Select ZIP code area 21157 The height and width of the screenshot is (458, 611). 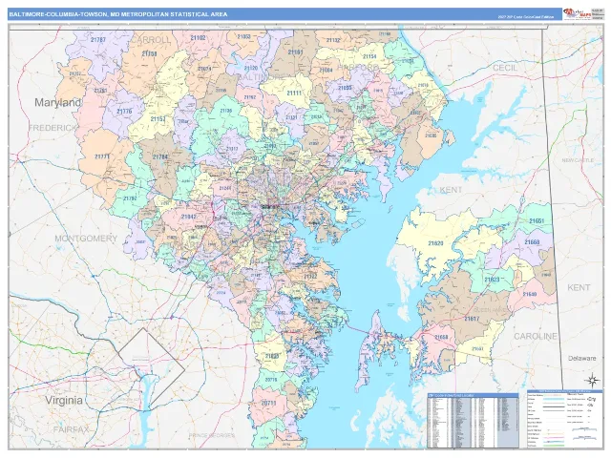coord(158,118)
